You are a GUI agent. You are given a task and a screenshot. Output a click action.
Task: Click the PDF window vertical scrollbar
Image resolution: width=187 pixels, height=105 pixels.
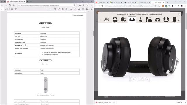coord(93,33)
